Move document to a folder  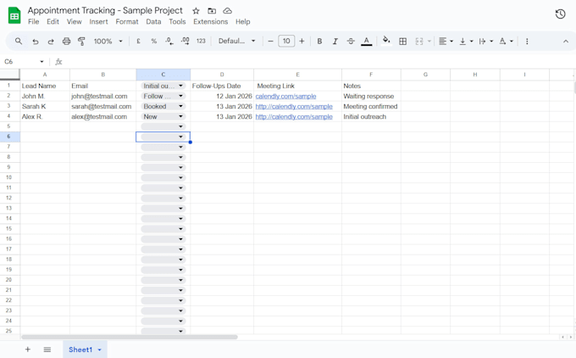coord(212,11)
